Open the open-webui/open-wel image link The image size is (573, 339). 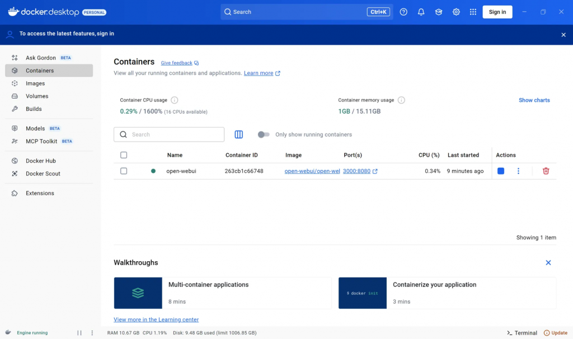pyautogui.click(x=312, y=171)
